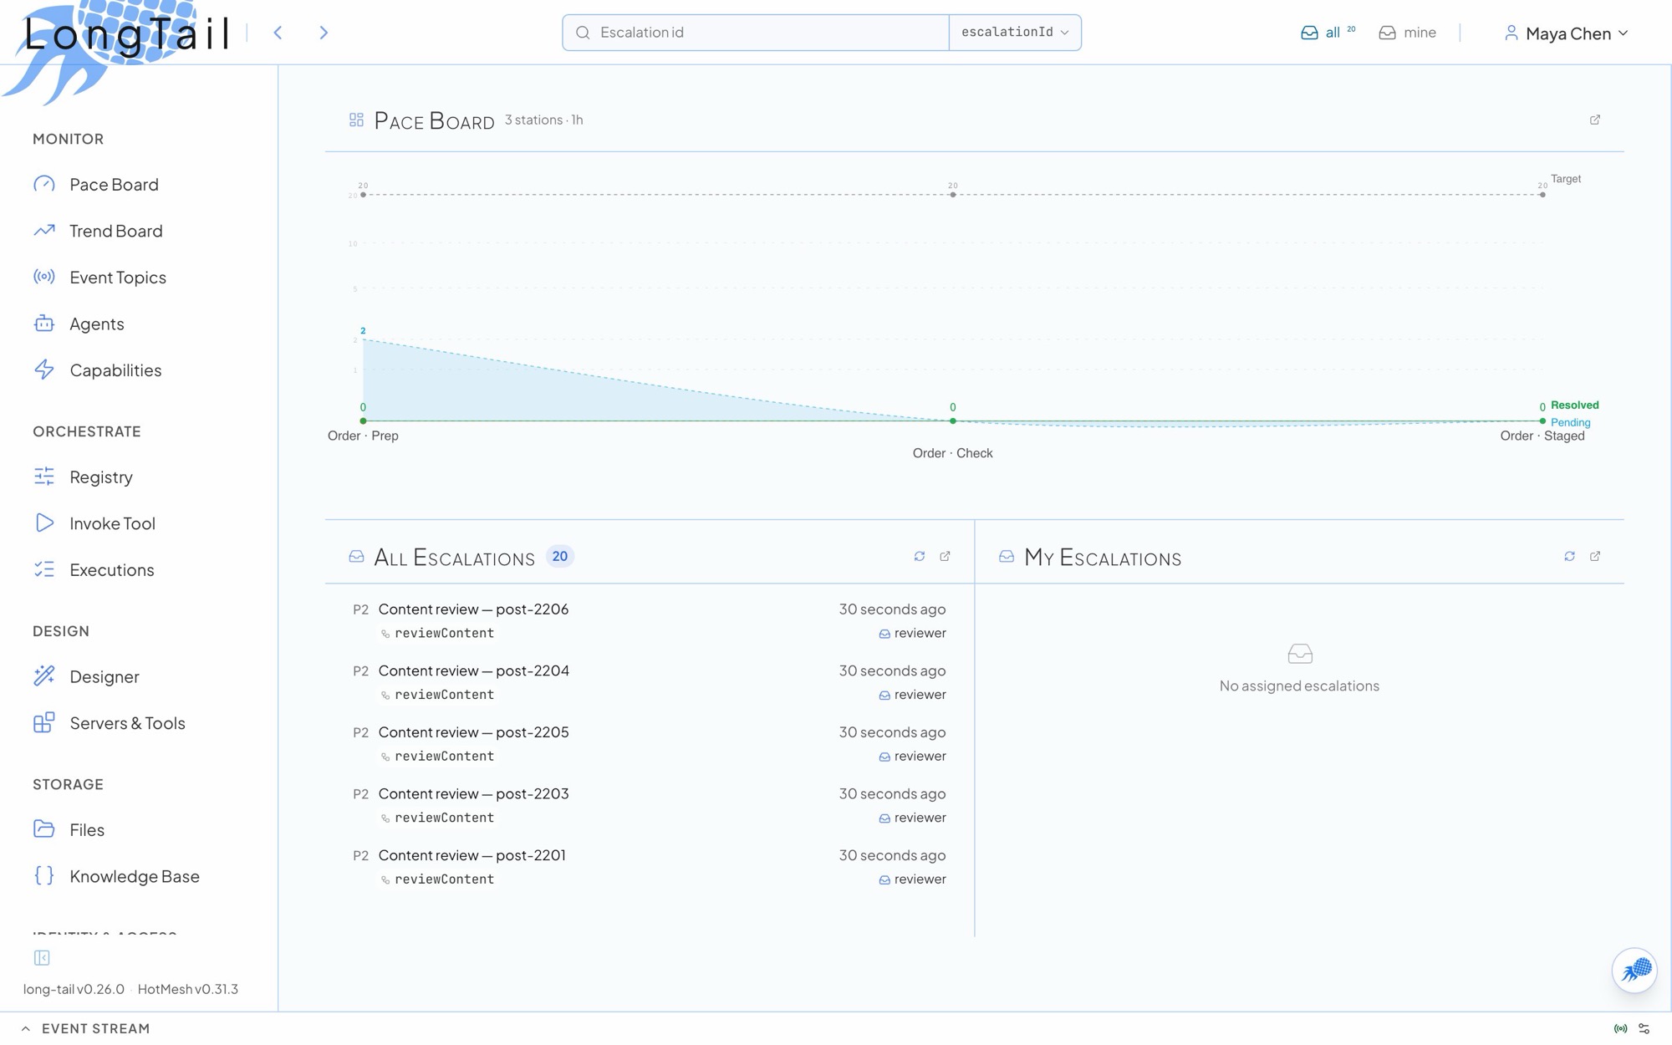Collapse the sidebar panel icon
Image resolution: width=1672 pixels, height=1045 pixels.
42,957
